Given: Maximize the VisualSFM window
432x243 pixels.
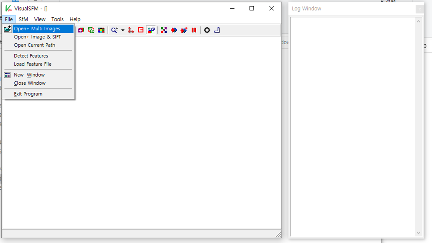Looking at the screenshot, I should pos(252,9).
